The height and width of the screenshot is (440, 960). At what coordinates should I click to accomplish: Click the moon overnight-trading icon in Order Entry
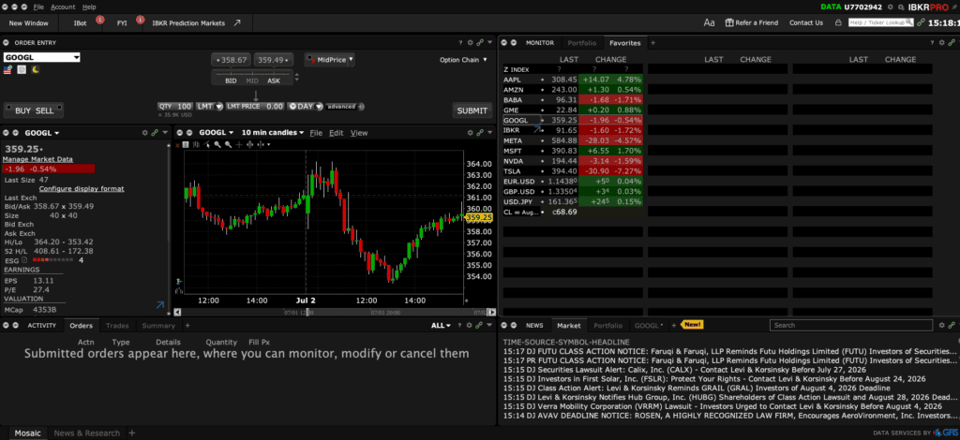(36, 69)
